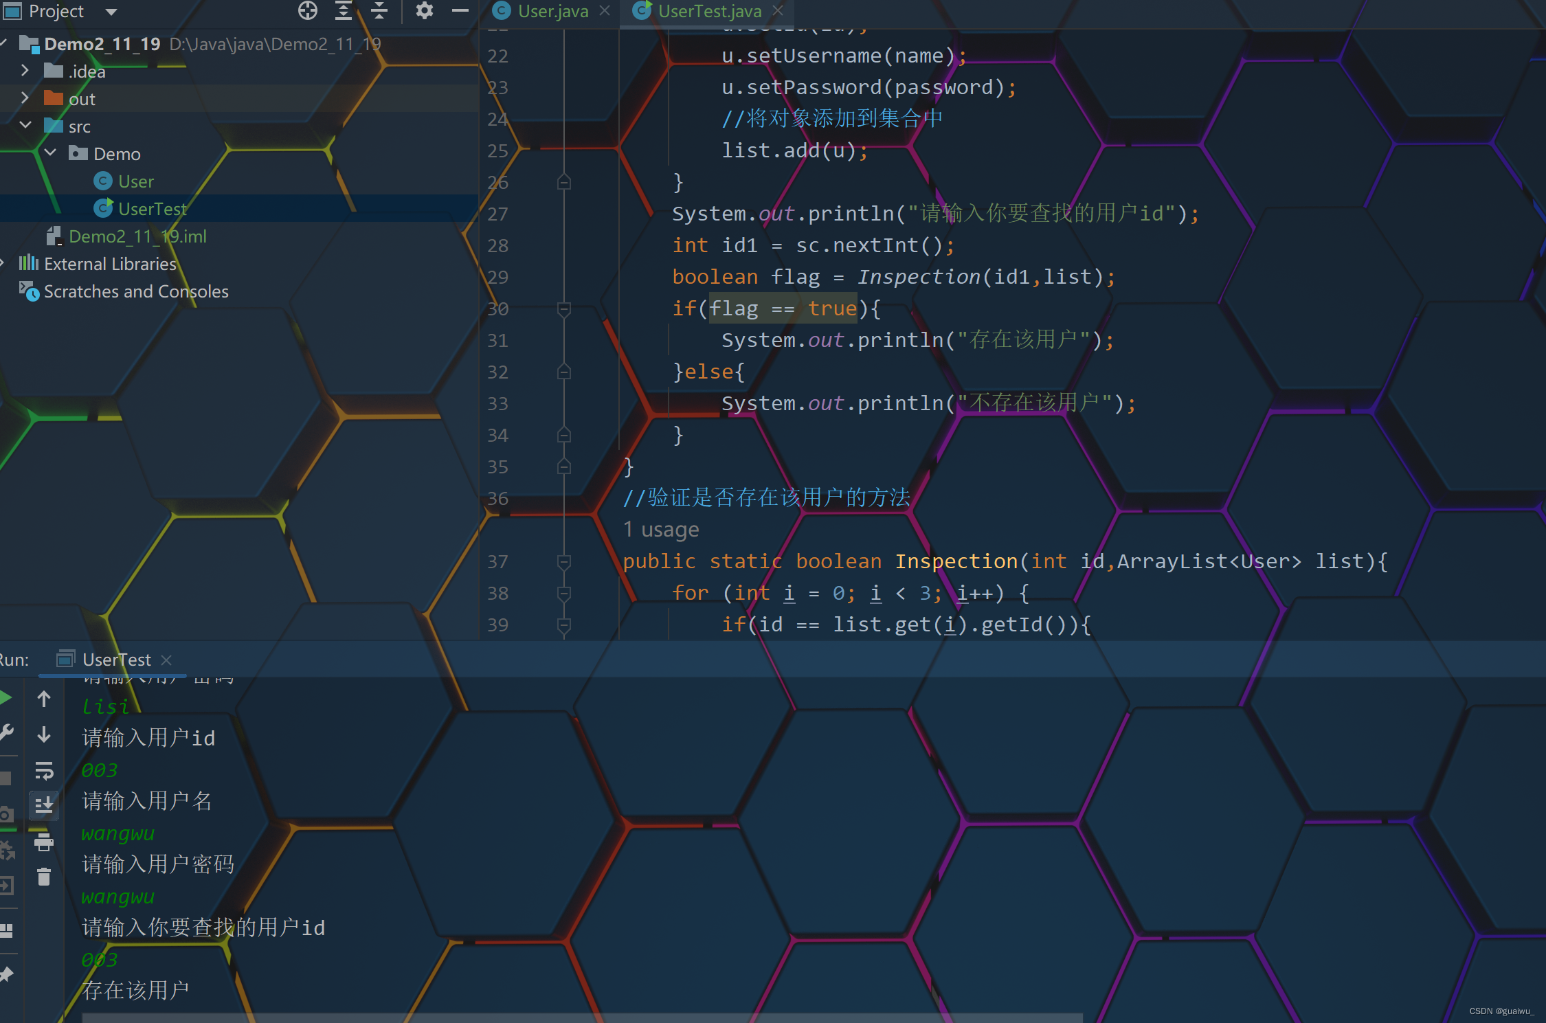
Task: Click the Pin Tab icon in run panel
Action: click(x=6, y=974)
